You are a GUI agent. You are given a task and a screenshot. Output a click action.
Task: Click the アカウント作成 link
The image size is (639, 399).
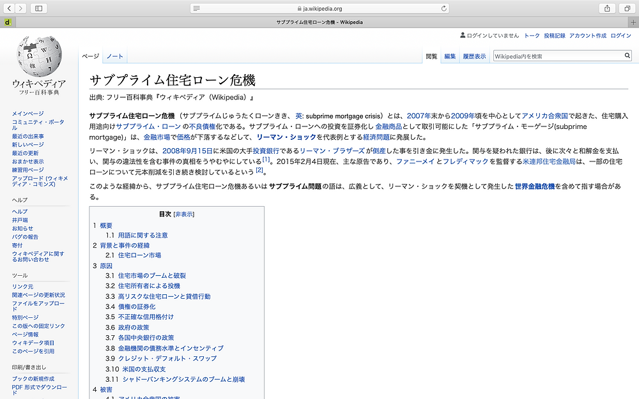pos(588,36)
